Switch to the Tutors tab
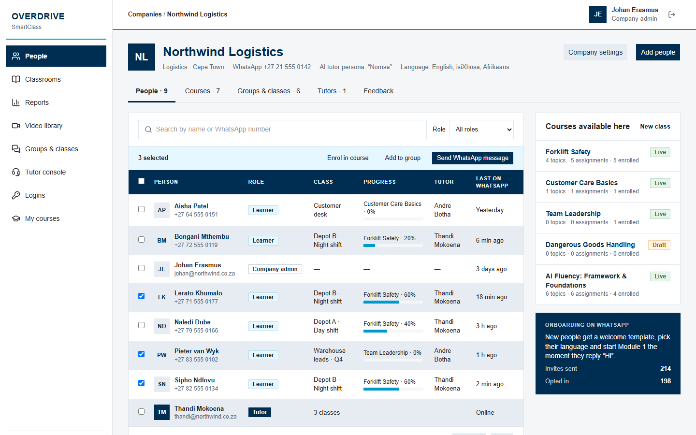This screenshot has height=435, width=696. (332, 91)
